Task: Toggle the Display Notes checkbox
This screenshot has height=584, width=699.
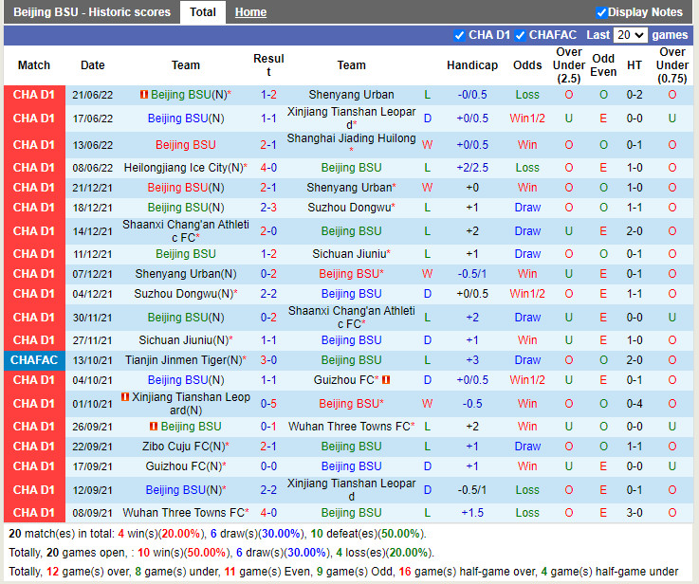Action: click(601, 12)
